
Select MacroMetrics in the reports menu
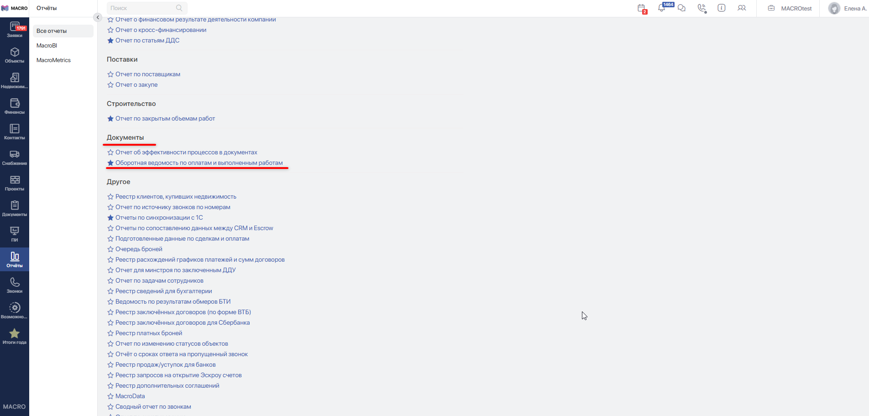pyautogui.click(x=53, y=60)
